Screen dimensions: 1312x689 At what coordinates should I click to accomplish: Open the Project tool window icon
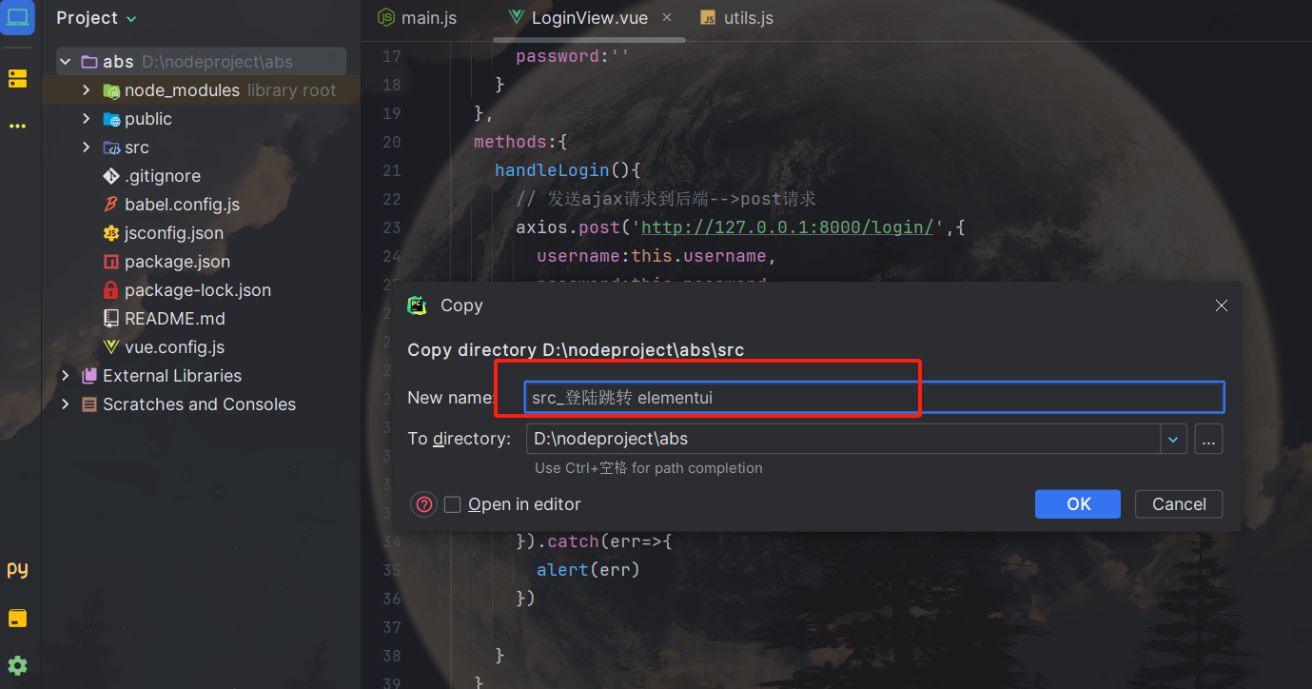click(17, 17)
